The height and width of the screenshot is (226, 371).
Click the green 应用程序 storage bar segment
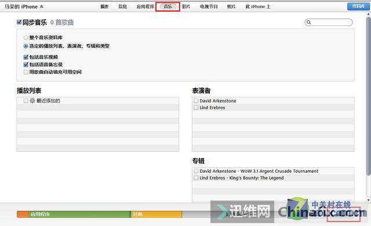(x=80, y=214)
